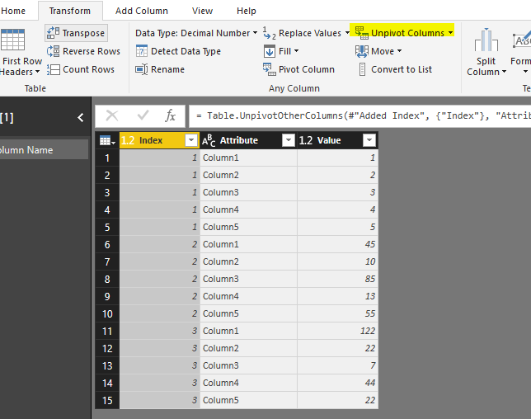Click Value cell containing 85
The height and width of the screenshot is (419, 531).
(x=337, y=279)
